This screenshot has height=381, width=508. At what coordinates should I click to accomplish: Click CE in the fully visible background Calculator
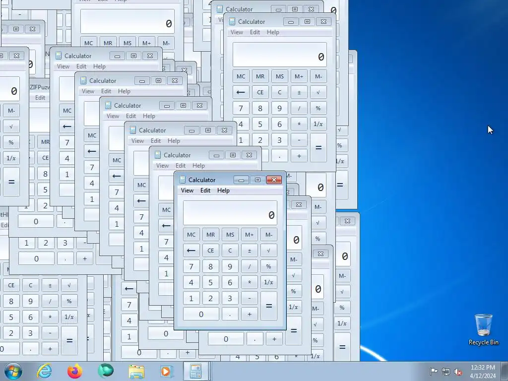260,92
